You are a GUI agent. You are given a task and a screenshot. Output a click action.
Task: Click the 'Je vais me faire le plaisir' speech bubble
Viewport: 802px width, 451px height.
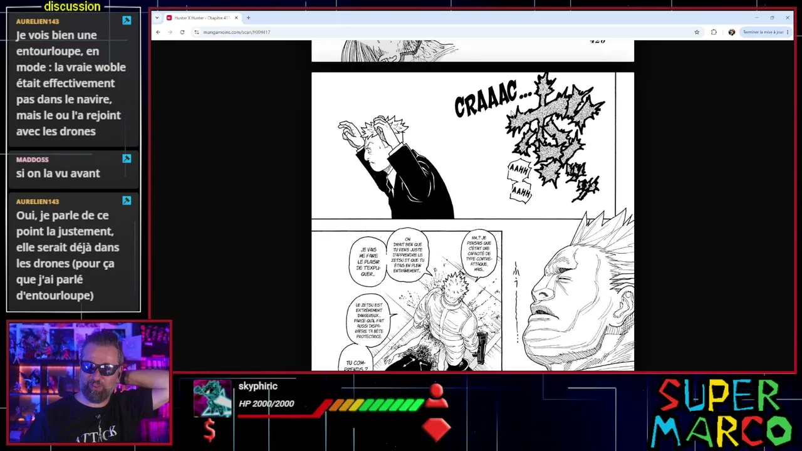(368, 261)
